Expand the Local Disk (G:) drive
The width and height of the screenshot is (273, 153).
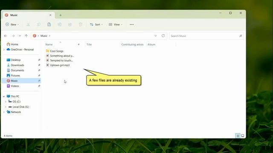6,107
